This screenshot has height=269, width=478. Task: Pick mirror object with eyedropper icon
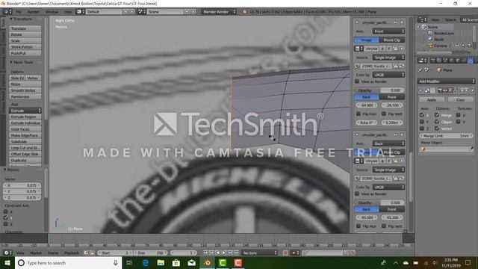pyautogui.click(x=471, y=149)
